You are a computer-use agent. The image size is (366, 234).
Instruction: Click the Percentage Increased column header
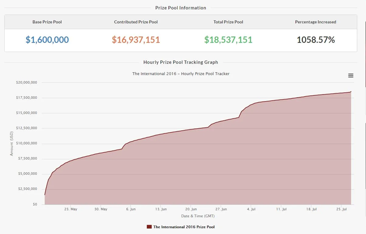(x=316, y=22)
